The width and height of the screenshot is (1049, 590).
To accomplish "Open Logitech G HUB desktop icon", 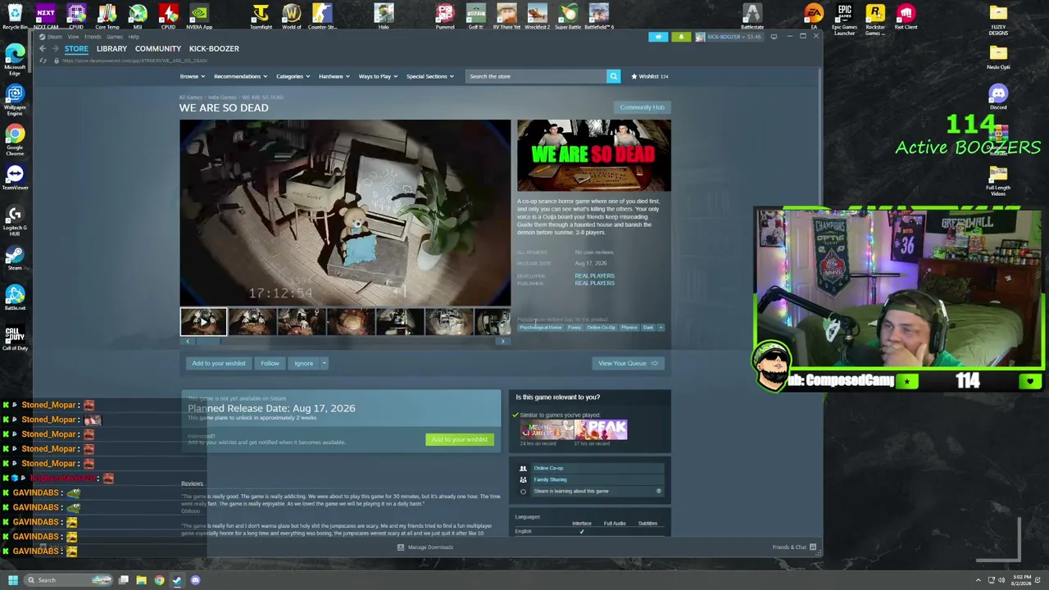I will 15,220.
